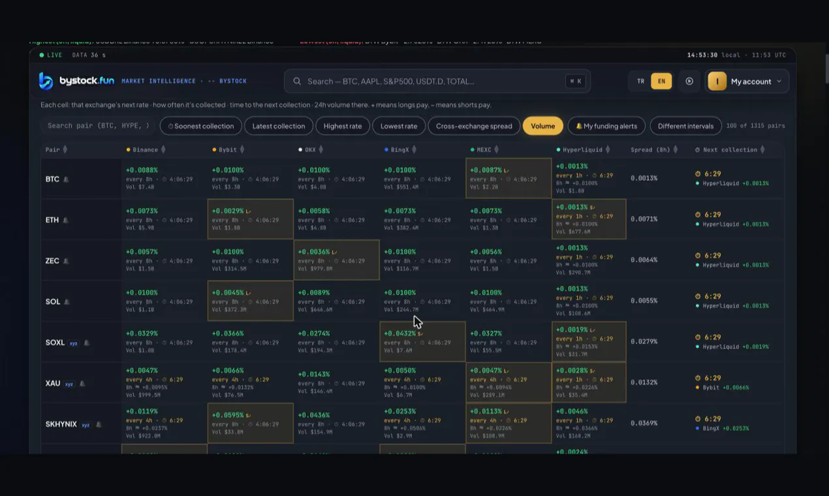Select the Lowest rate filter
This screenshot has height=496, width=829.
[399, 126]
